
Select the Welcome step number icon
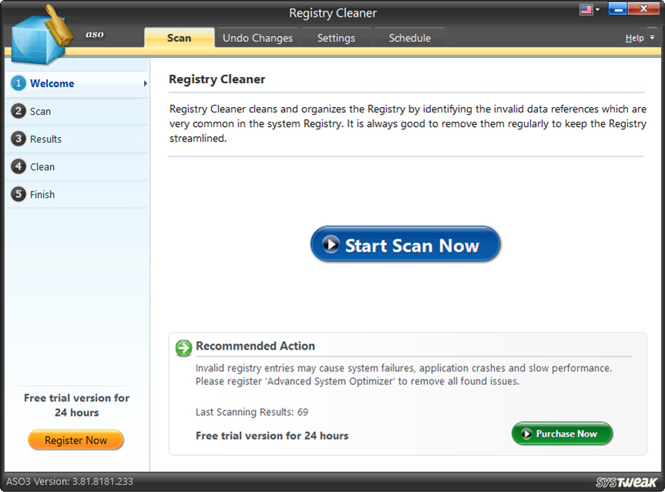[x=18, y=83]
